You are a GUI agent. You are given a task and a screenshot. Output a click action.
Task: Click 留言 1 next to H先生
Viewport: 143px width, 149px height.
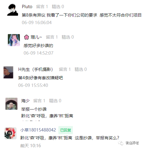[x=65, y=69]
